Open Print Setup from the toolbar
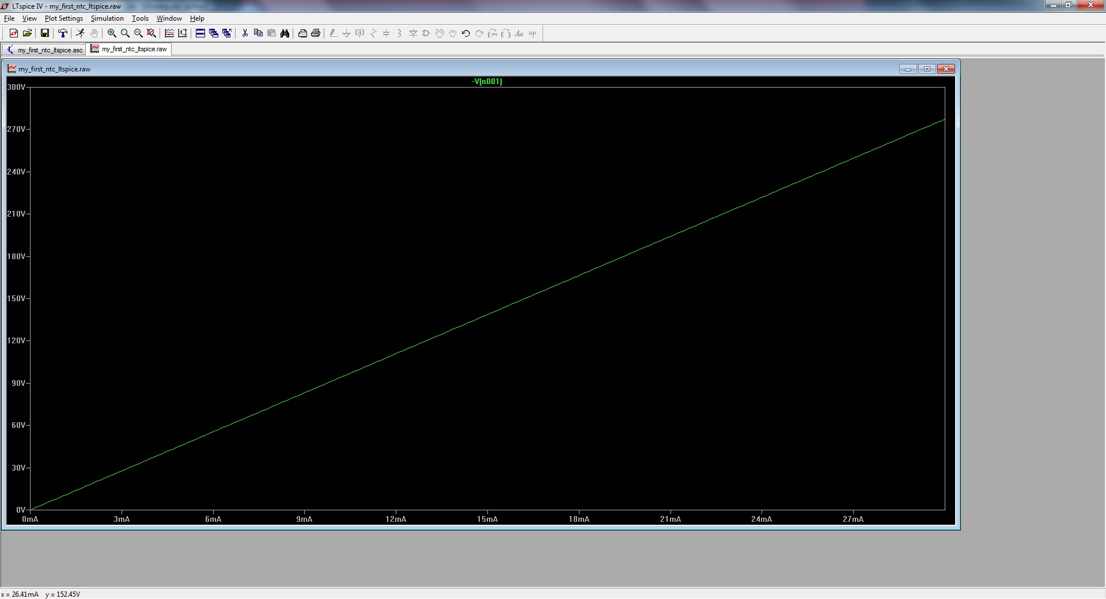The width and height of the screenshot is (1106, 599). tap(302, 33)
